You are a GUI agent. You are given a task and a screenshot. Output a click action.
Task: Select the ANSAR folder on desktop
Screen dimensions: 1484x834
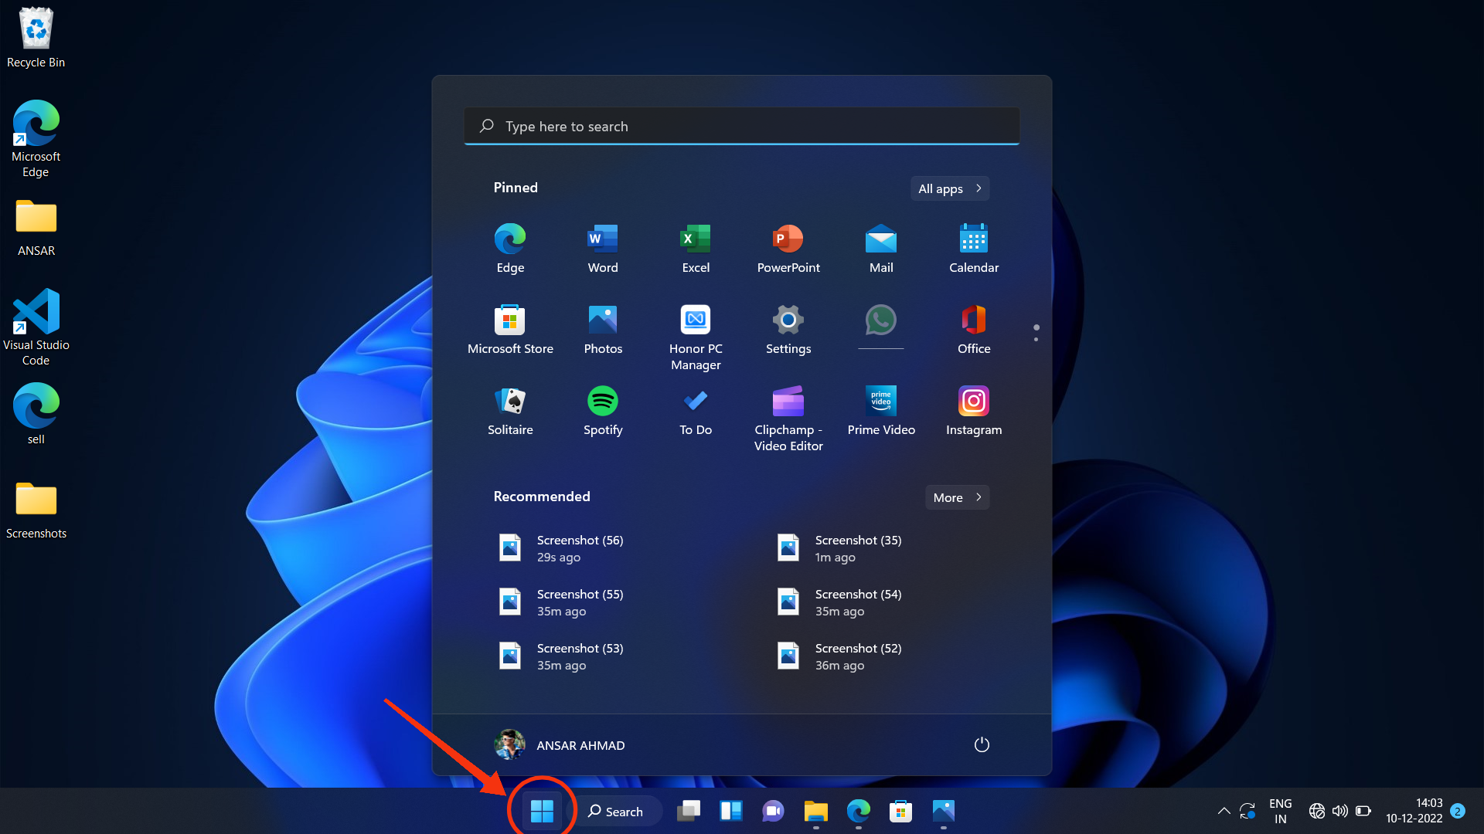[x=36, y=229]
